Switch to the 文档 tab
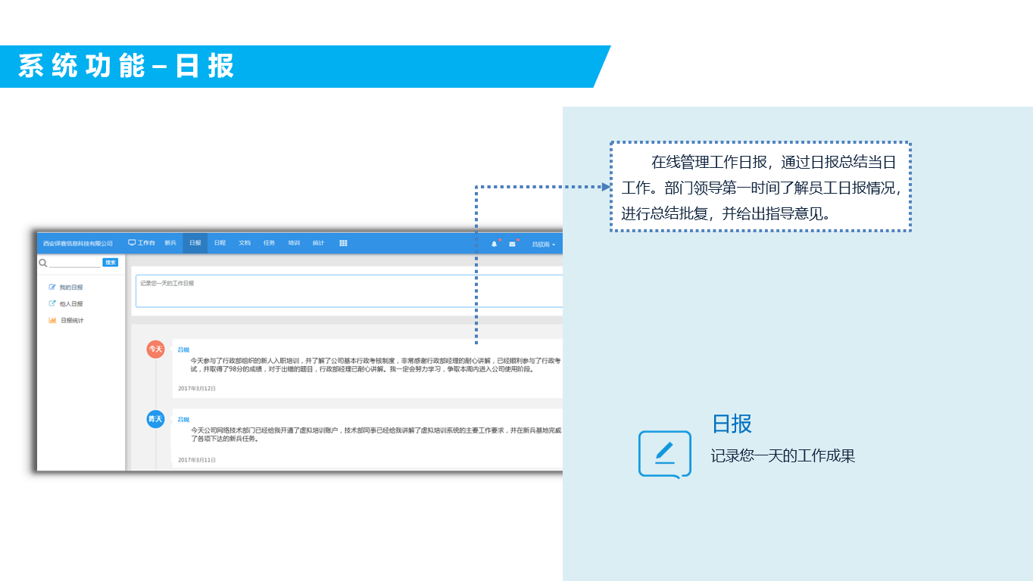Screen dimensions: 1033x581 [x=245, y=243]
